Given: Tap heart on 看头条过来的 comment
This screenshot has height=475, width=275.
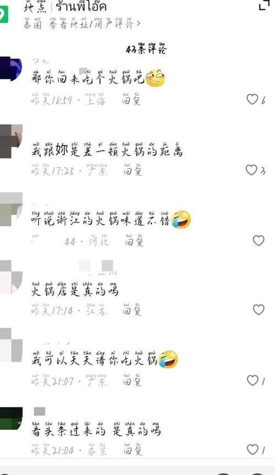Looking at the screenshot, I should click(252, 449).
